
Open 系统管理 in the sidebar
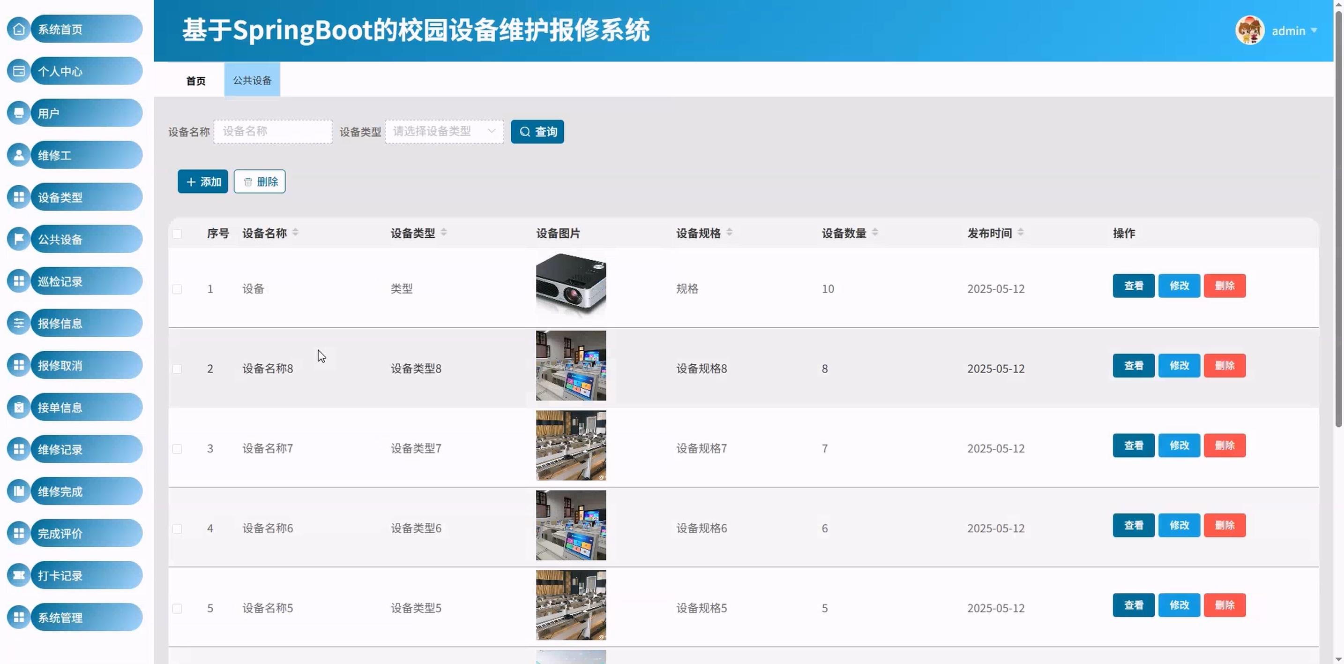point(86,618)
